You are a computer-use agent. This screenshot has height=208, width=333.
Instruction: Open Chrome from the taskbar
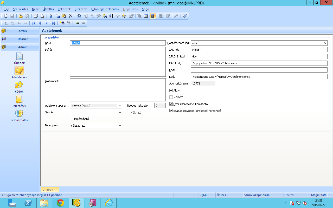tap(60, 203)
